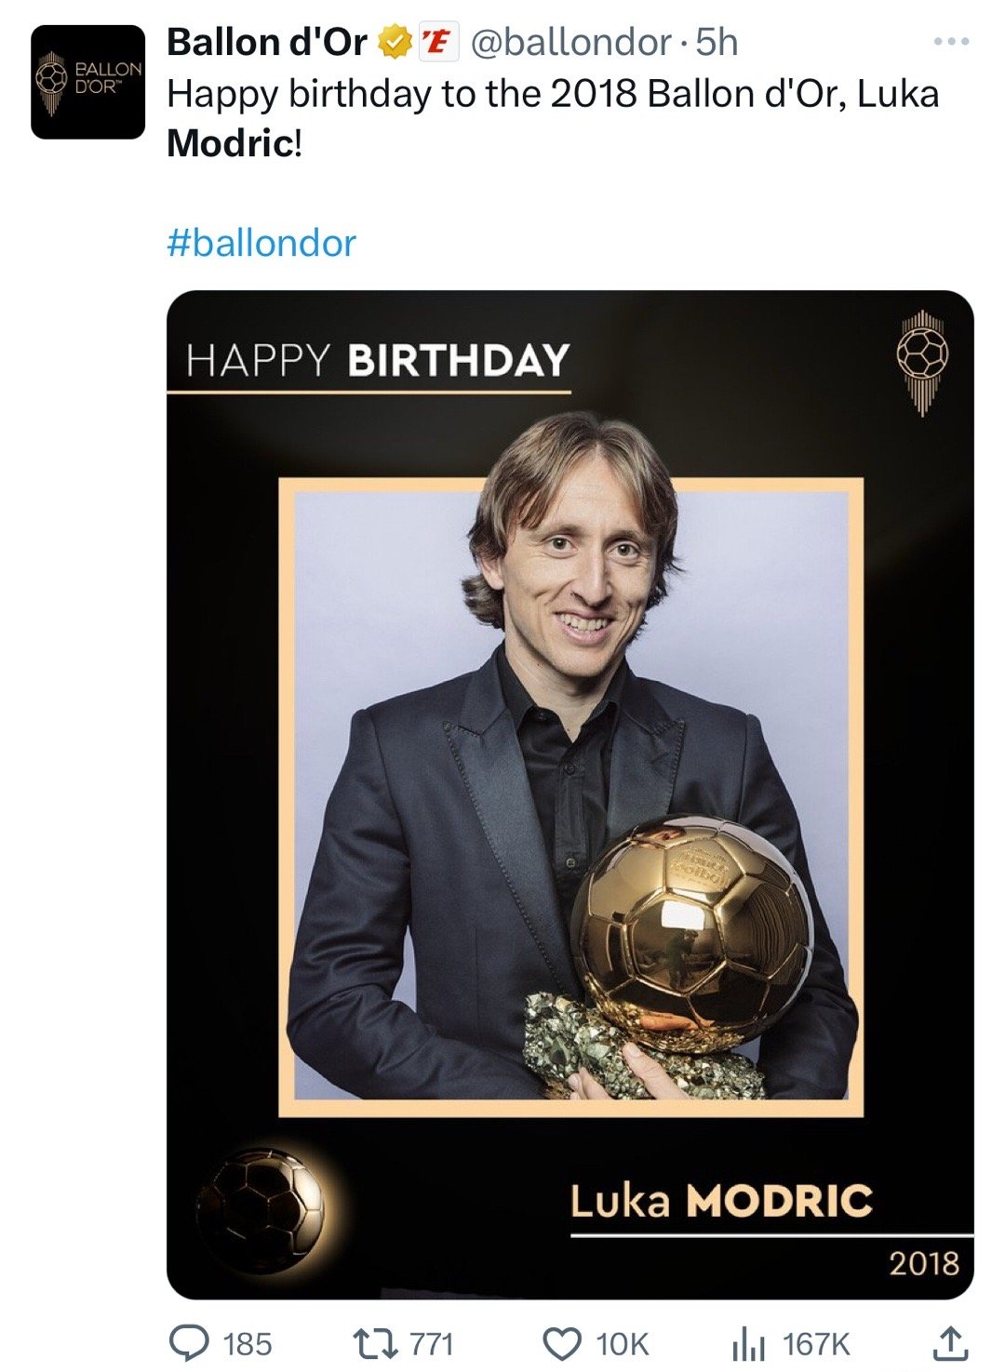Image resolution: width=1005 pixels, height=1372 pixels.
Task: Click the gold verified badge
Action: (x=395, y=43)
